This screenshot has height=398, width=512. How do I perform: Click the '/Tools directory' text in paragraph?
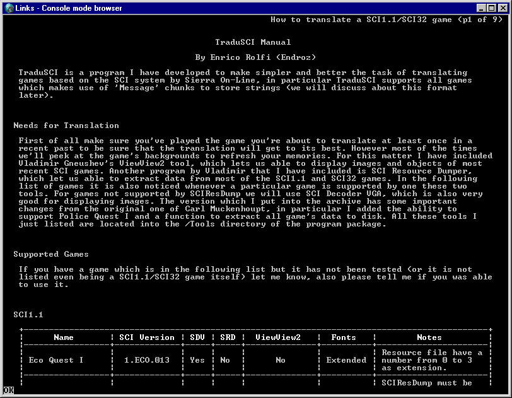click(228, 224)
